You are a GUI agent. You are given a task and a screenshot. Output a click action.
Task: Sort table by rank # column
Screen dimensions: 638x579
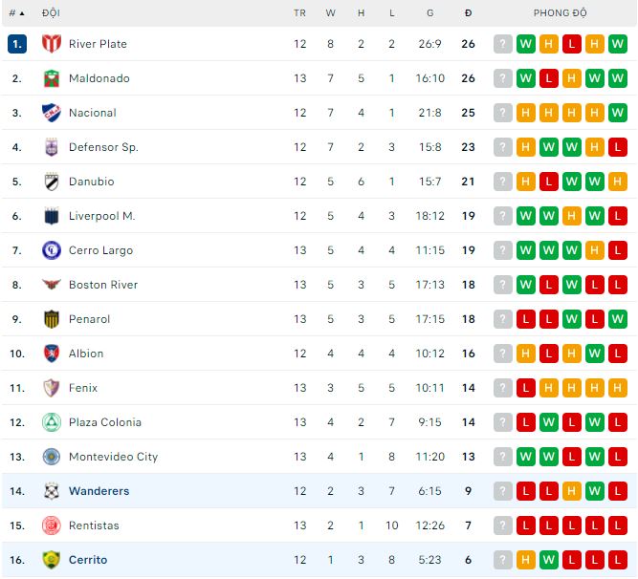[16, 13]
